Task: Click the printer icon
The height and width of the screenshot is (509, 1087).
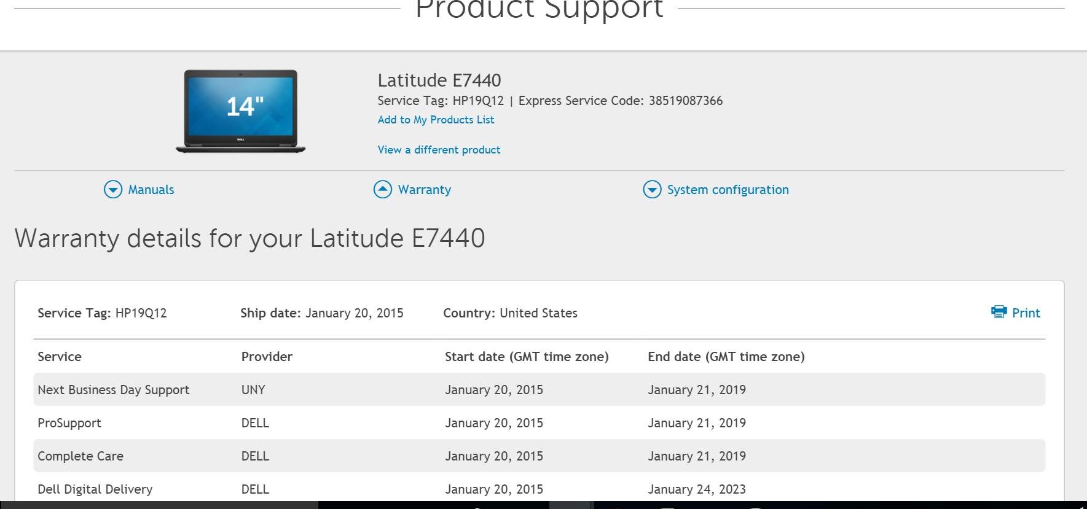Action: [999, 312]
